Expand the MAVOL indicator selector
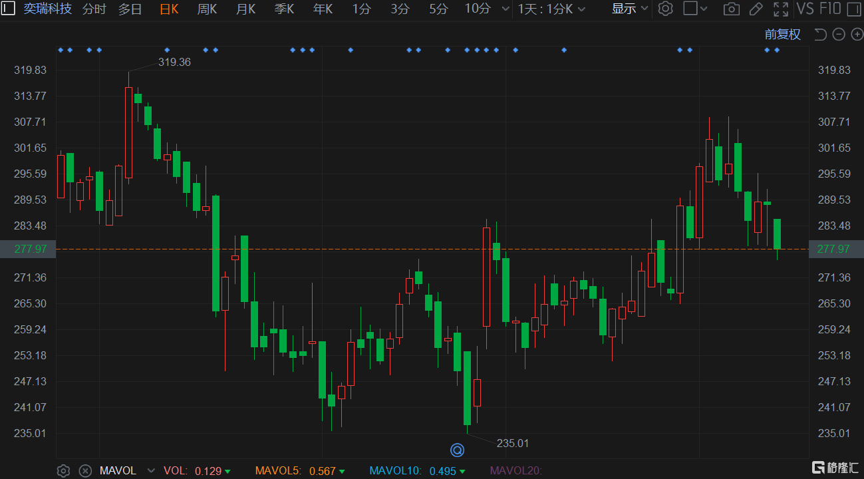 point(151,470)
